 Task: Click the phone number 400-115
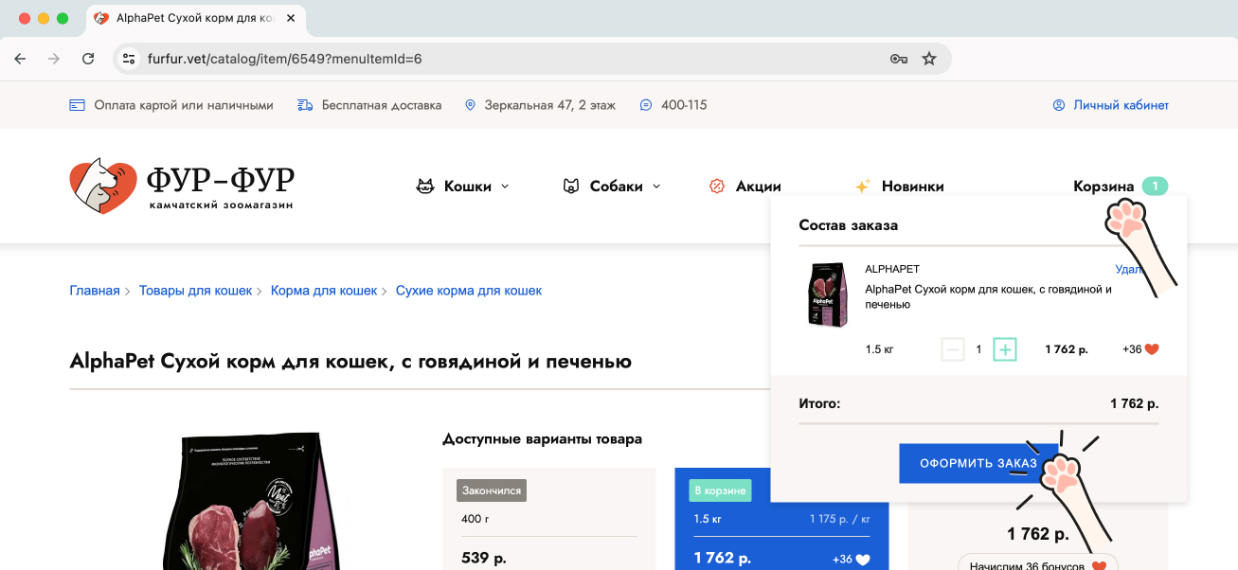[x=683, y=105]
